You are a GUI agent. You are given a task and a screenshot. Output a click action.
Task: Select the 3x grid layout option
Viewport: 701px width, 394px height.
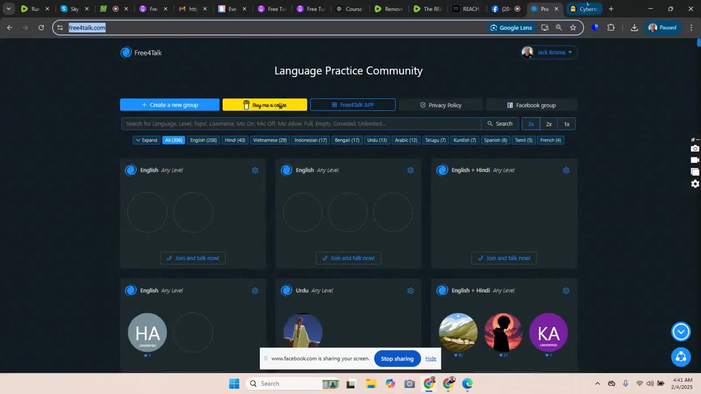531,124
